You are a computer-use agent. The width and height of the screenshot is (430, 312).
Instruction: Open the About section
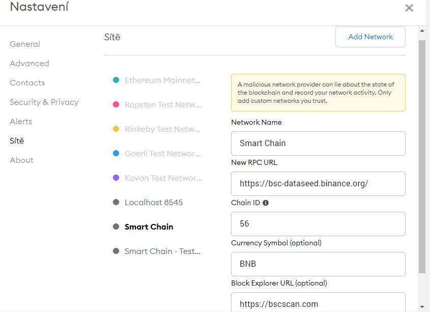(x=21, y=160)
